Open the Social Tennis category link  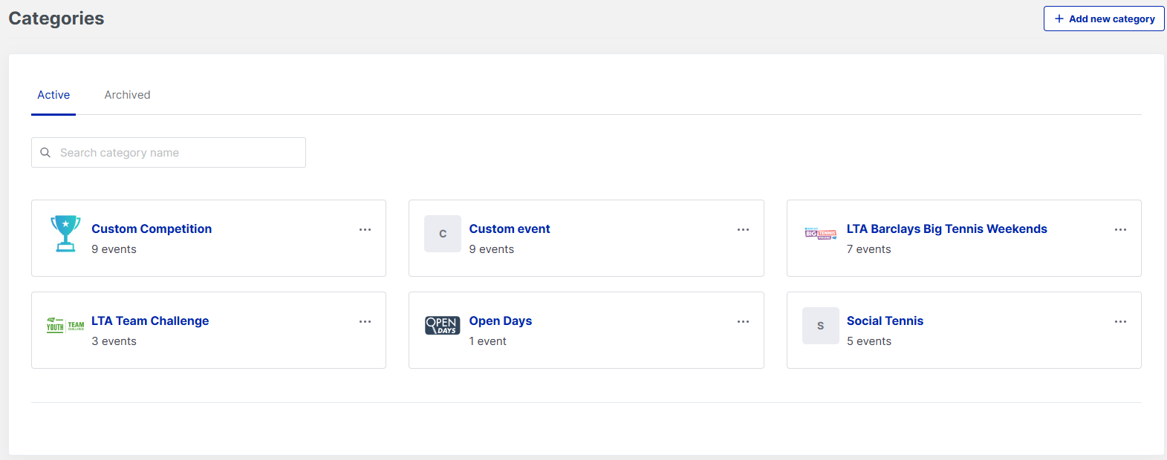pyautogui.click(x=885, y=321)
